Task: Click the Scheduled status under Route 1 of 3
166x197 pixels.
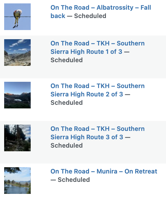Action: click(x=67, y=60)
